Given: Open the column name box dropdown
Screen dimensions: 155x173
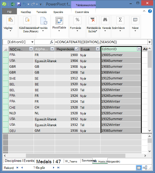Looking at the screenshot, I should [32, 42].
